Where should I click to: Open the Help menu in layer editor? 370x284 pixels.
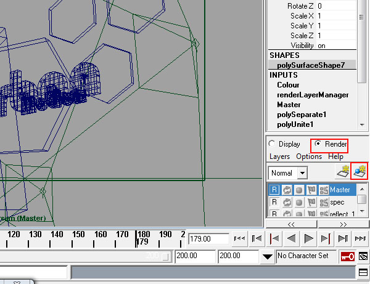pyautogui.click(x=336, y=156)
